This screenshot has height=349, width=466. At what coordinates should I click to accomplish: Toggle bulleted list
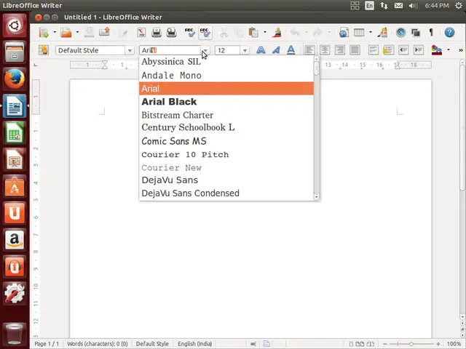coord(388,50)
